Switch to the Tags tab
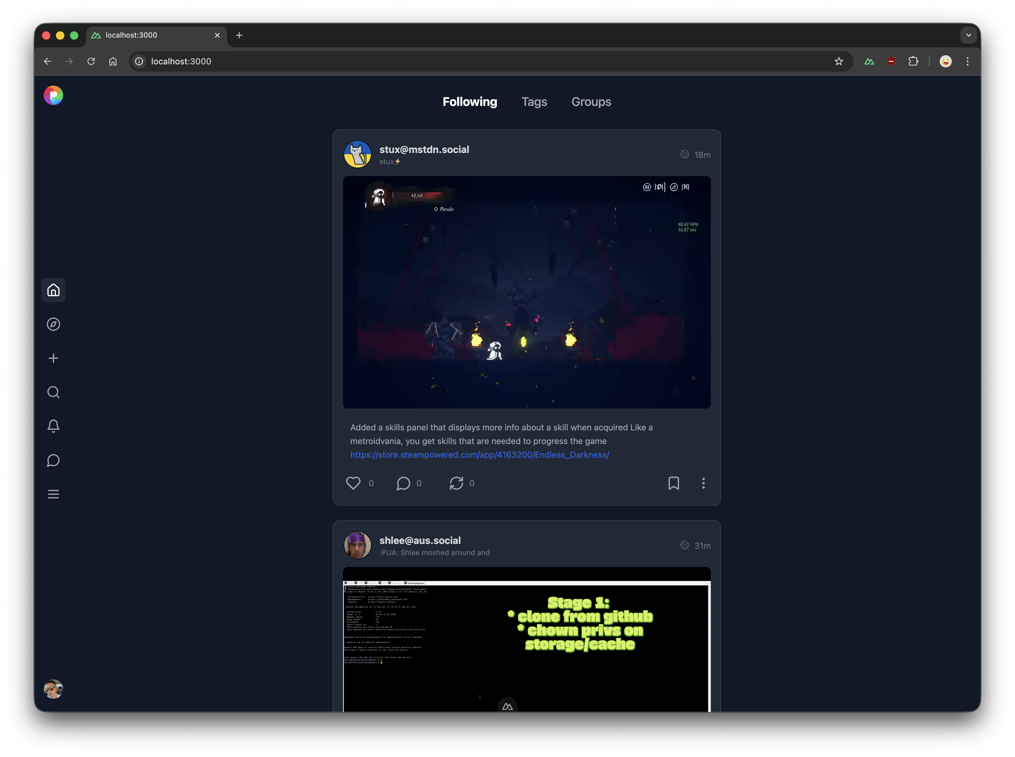The height and width of the screenshot is (757, 1015). (x=534, y=102)
